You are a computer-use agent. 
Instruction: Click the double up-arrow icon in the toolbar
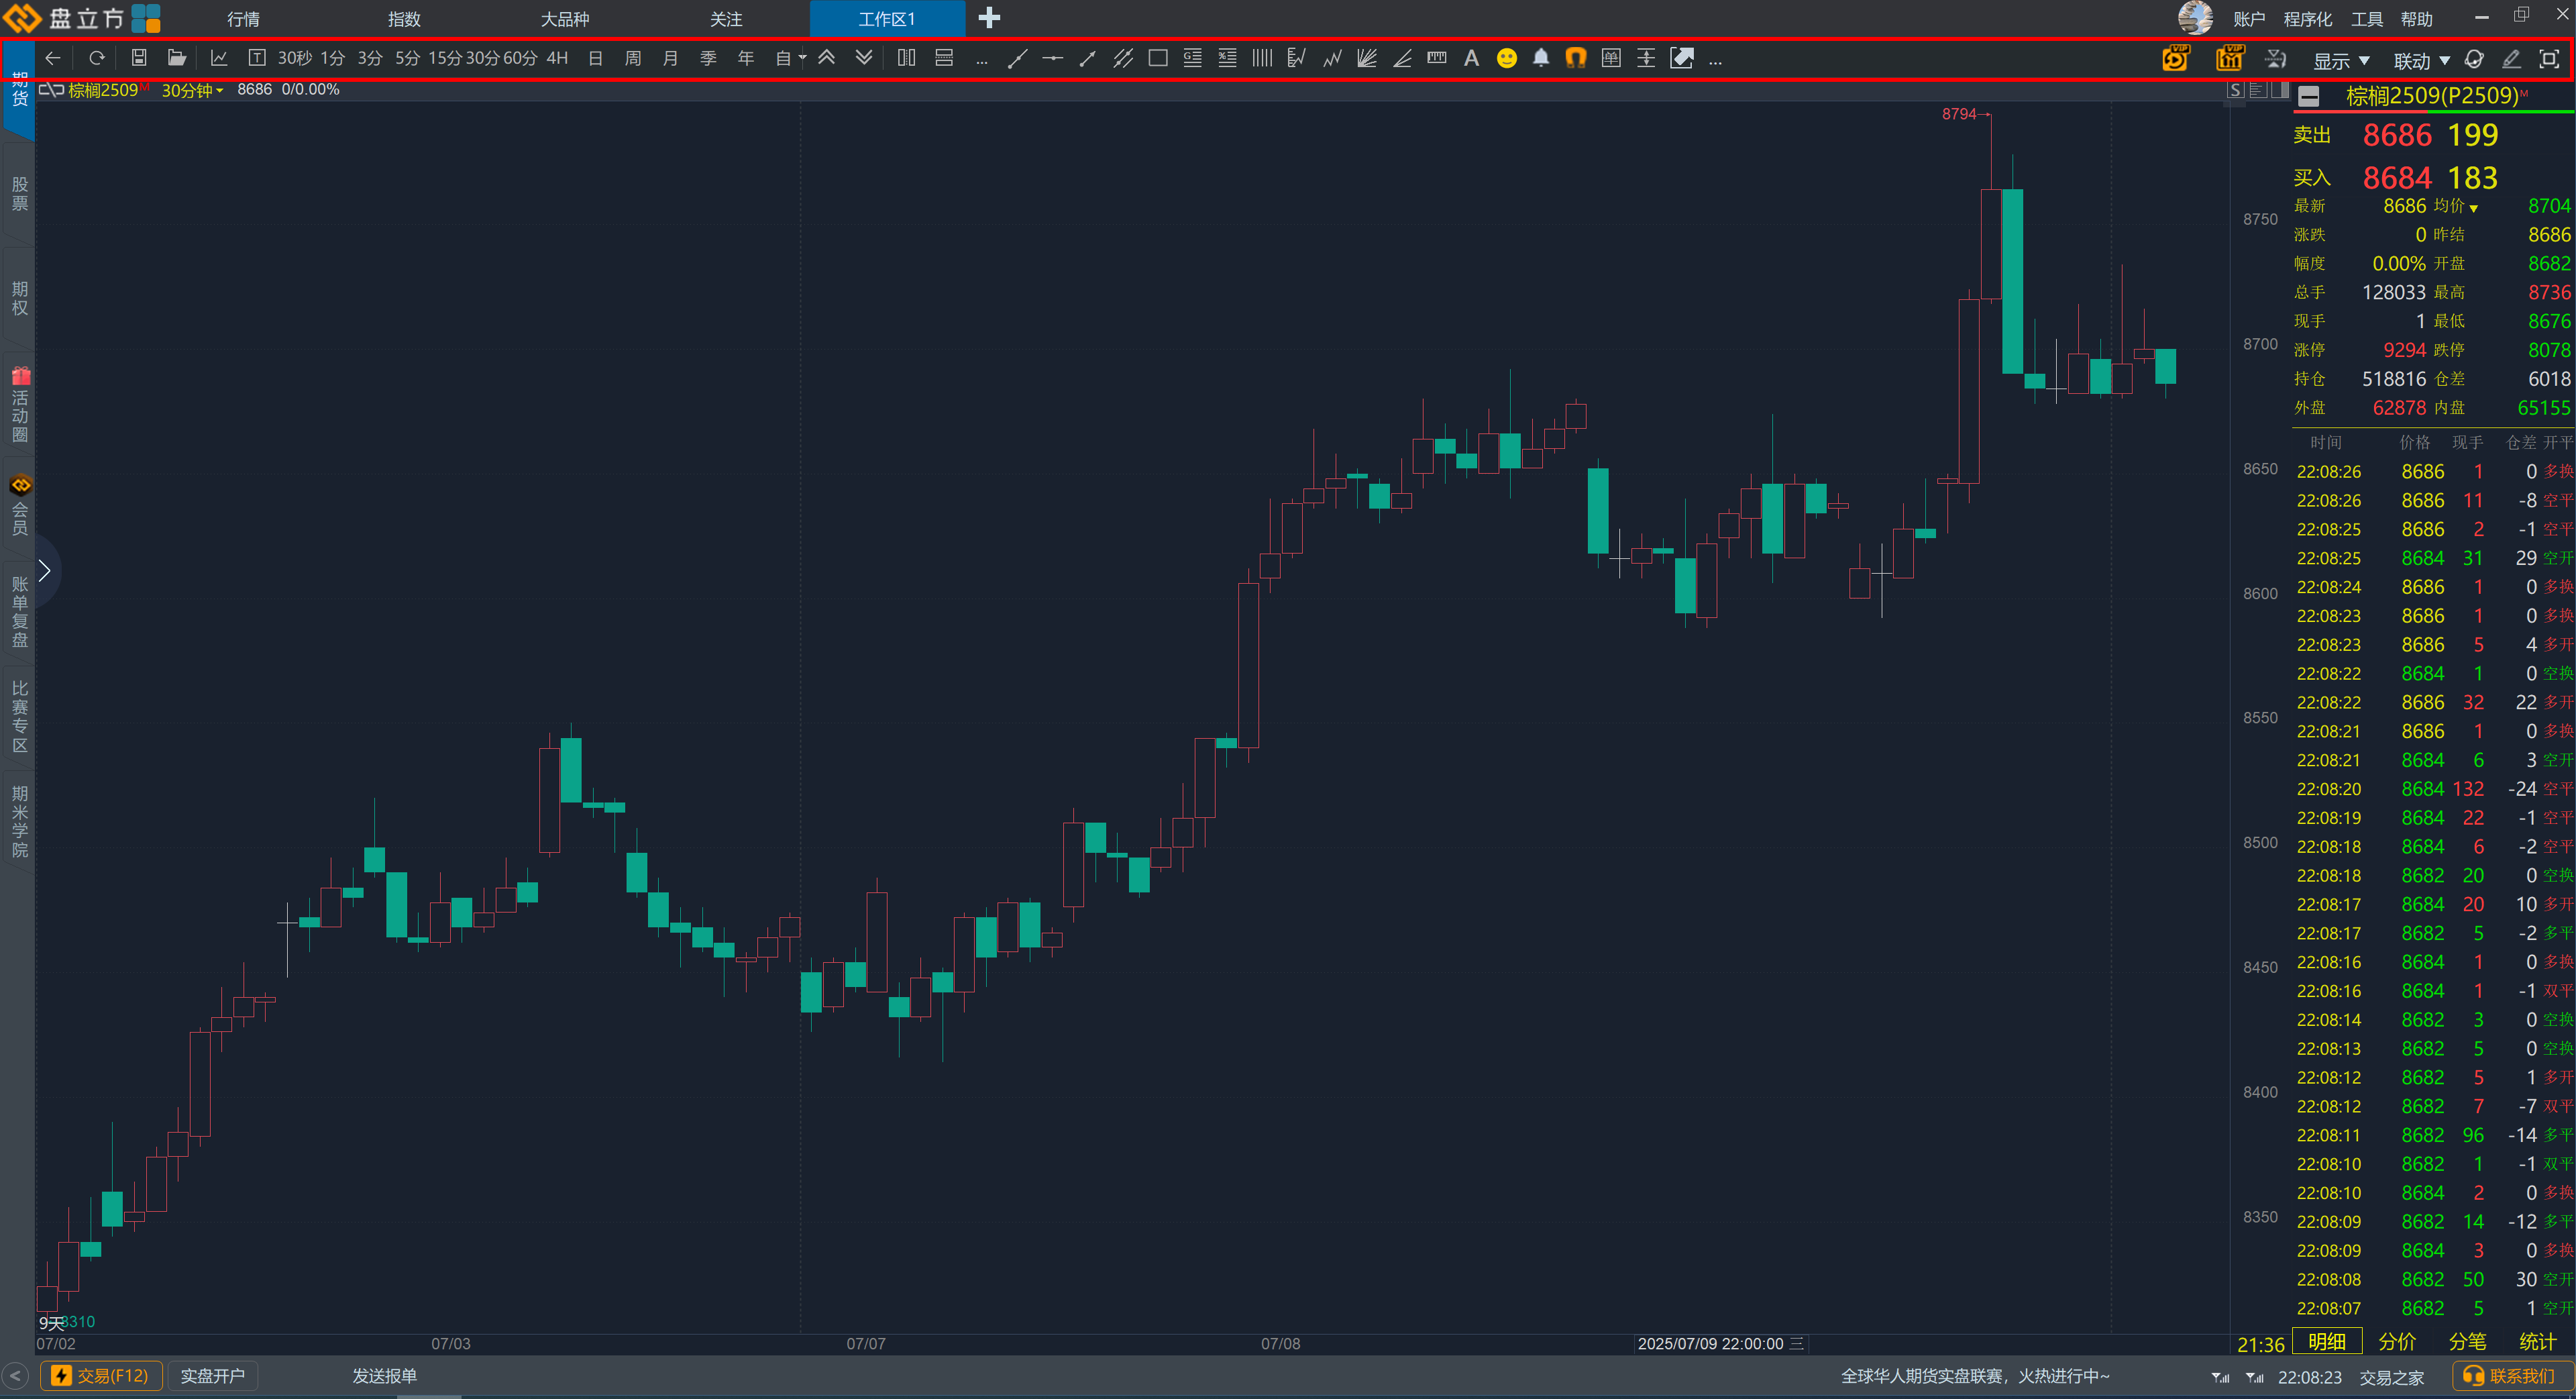click(x=827, y=58)
